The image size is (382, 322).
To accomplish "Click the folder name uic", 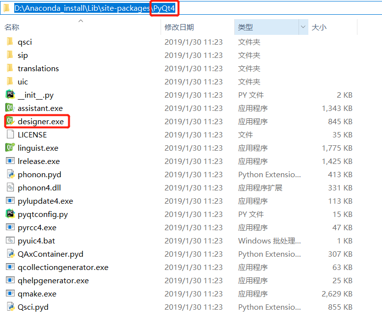I will [23, 82].
